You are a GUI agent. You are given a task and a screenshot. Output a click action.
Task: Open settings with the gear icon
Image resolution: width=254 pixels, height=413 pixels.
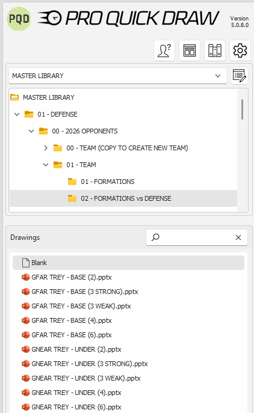tap(240, 50)
